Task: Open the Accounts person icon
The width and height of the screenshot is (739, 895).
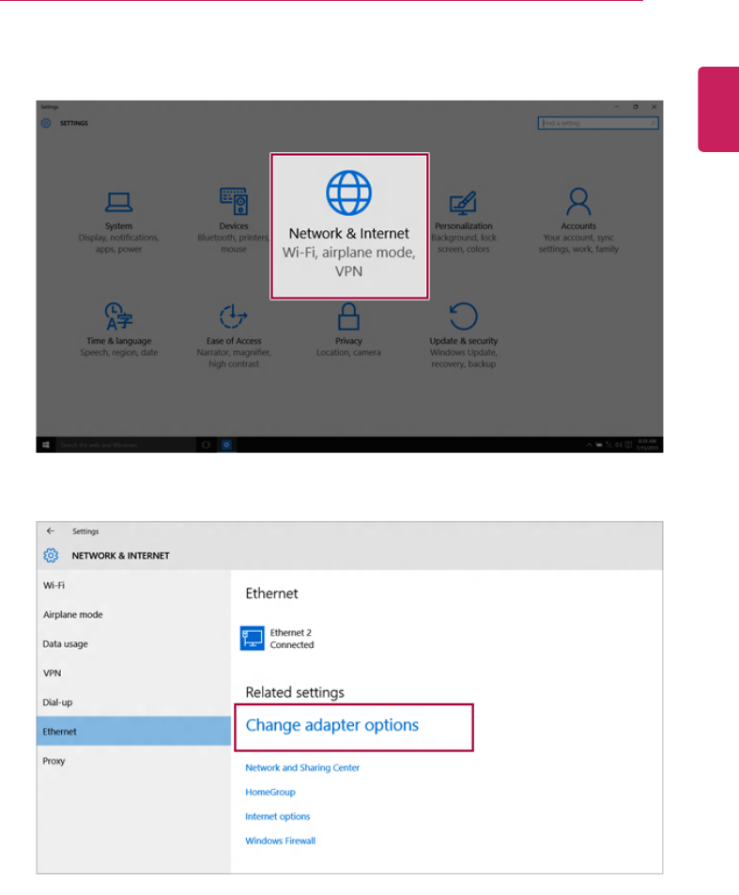Action: [x=578, y=201]
